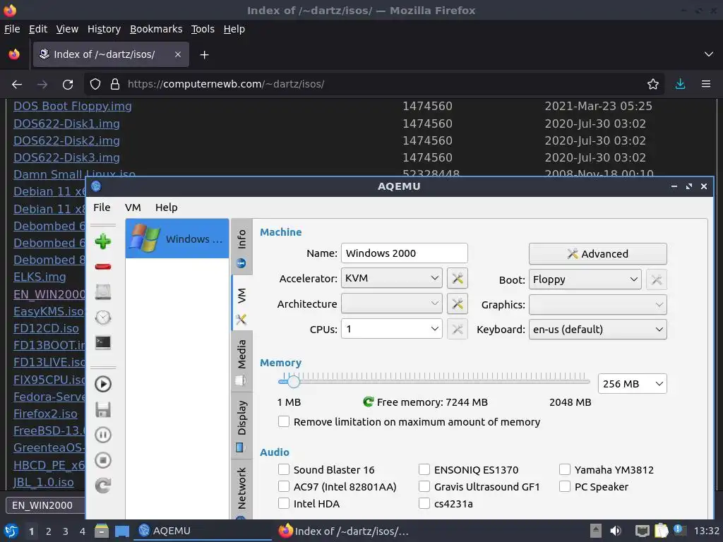Enable cs4231a audio card
Screen dimensions: 723x542
click(x=424, y=504)
